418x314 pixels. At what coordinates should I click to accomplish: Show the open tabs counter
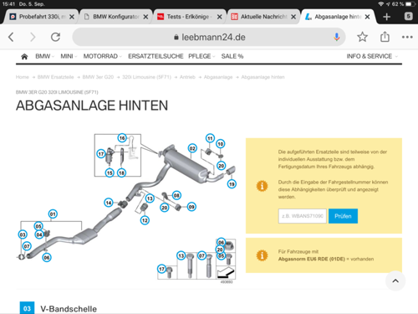[408, 16]
